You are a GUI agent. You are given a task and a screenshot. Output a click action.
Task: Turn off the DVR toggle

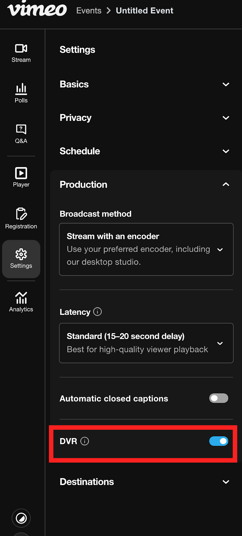click(x=219, y=441)
